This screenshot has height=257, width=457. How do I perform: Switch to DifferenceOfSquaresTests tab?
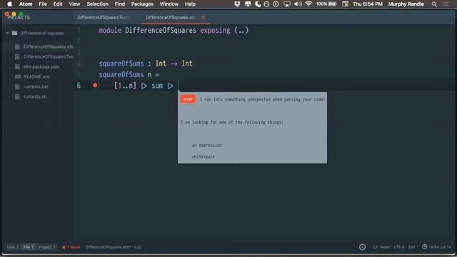pyautogui.click(x=103, y=17)
